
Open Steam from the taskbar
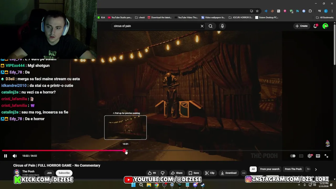click(203, 185)
